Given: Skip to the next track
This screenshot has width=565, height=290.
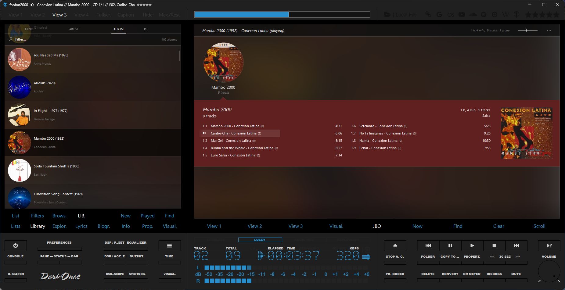Looking at the screenshot, I should (x=516, y=245).
